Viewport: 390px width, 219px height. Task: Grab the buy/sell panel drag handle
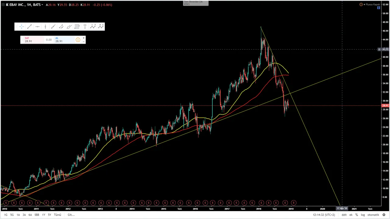[22, 40]
